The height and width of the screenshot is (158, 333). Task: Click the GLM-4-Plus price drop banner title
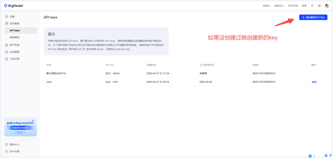click(x=20, y=123)
